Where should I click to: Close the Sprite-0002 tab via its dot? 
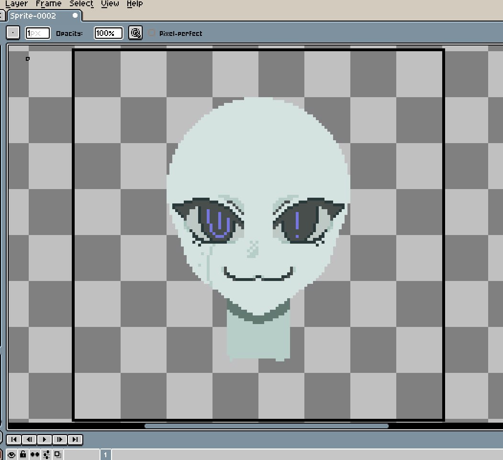pos(75,16)
